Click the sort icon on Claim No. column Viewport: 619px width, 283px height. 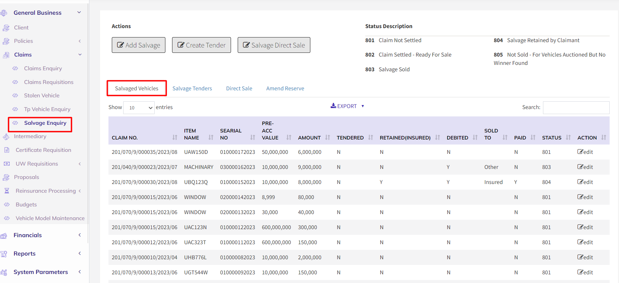pos(175,137)
